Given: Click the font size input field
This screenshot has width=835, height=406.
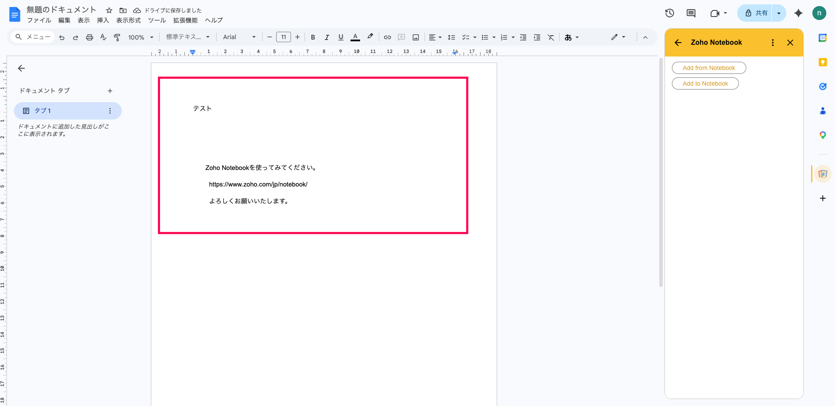Looking at the screenshot, I should 283,37.
